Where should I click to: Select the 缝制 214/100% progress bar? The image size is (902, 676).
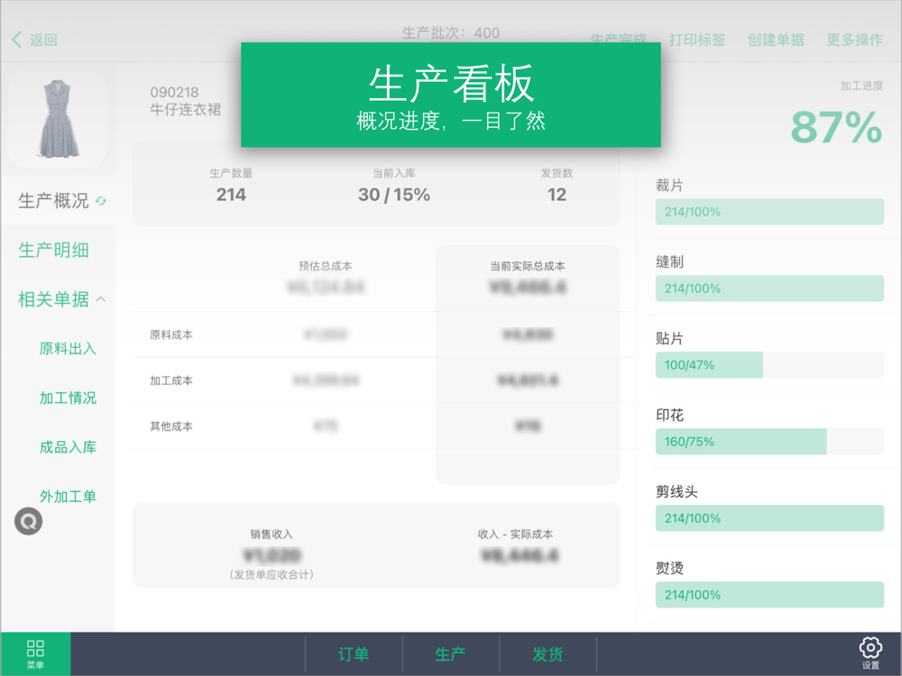(769, 288)
